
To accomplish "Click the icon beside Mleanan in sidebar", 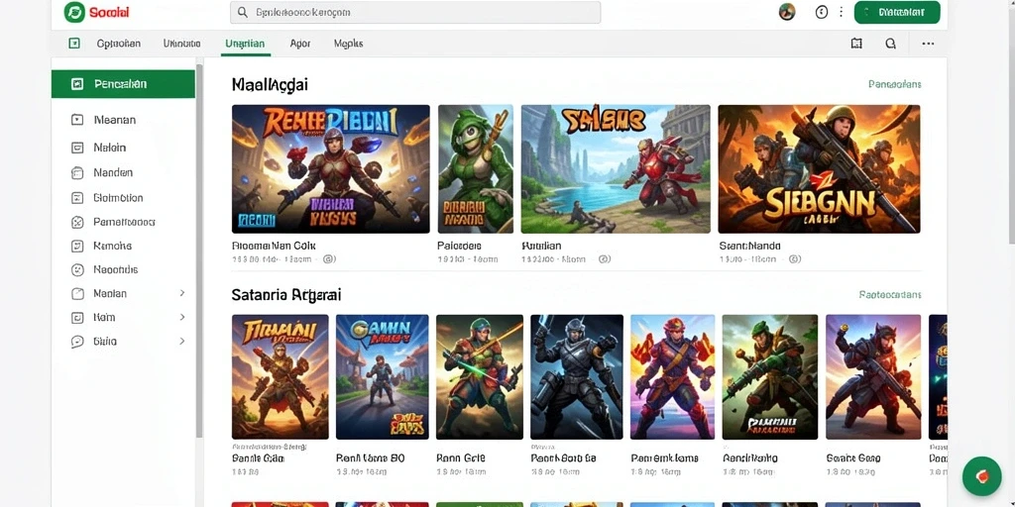I will coord(77,120).
